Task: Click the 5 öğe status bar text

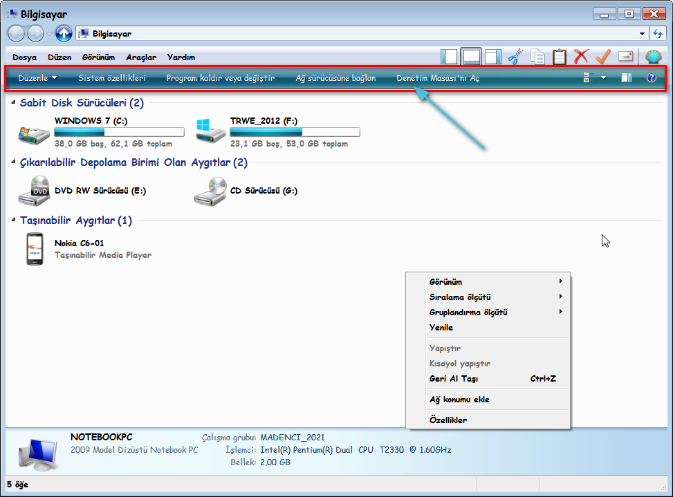Action: tap(17, 485)
